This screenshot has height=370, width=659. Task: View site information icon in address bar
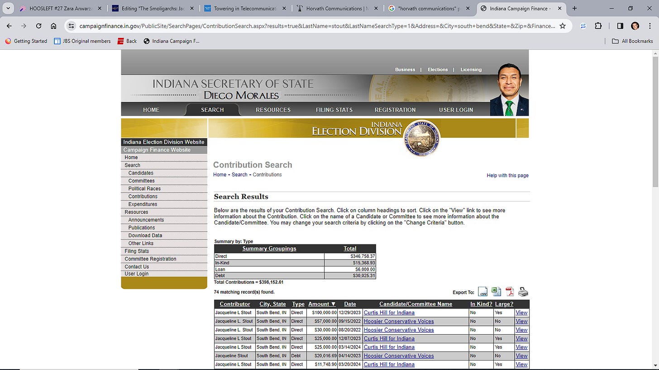click(x=71, y=26)
